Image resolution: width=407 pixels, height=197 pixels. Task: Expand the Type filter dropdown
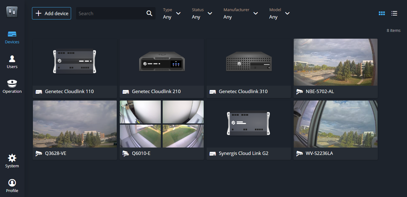point(172,14)
